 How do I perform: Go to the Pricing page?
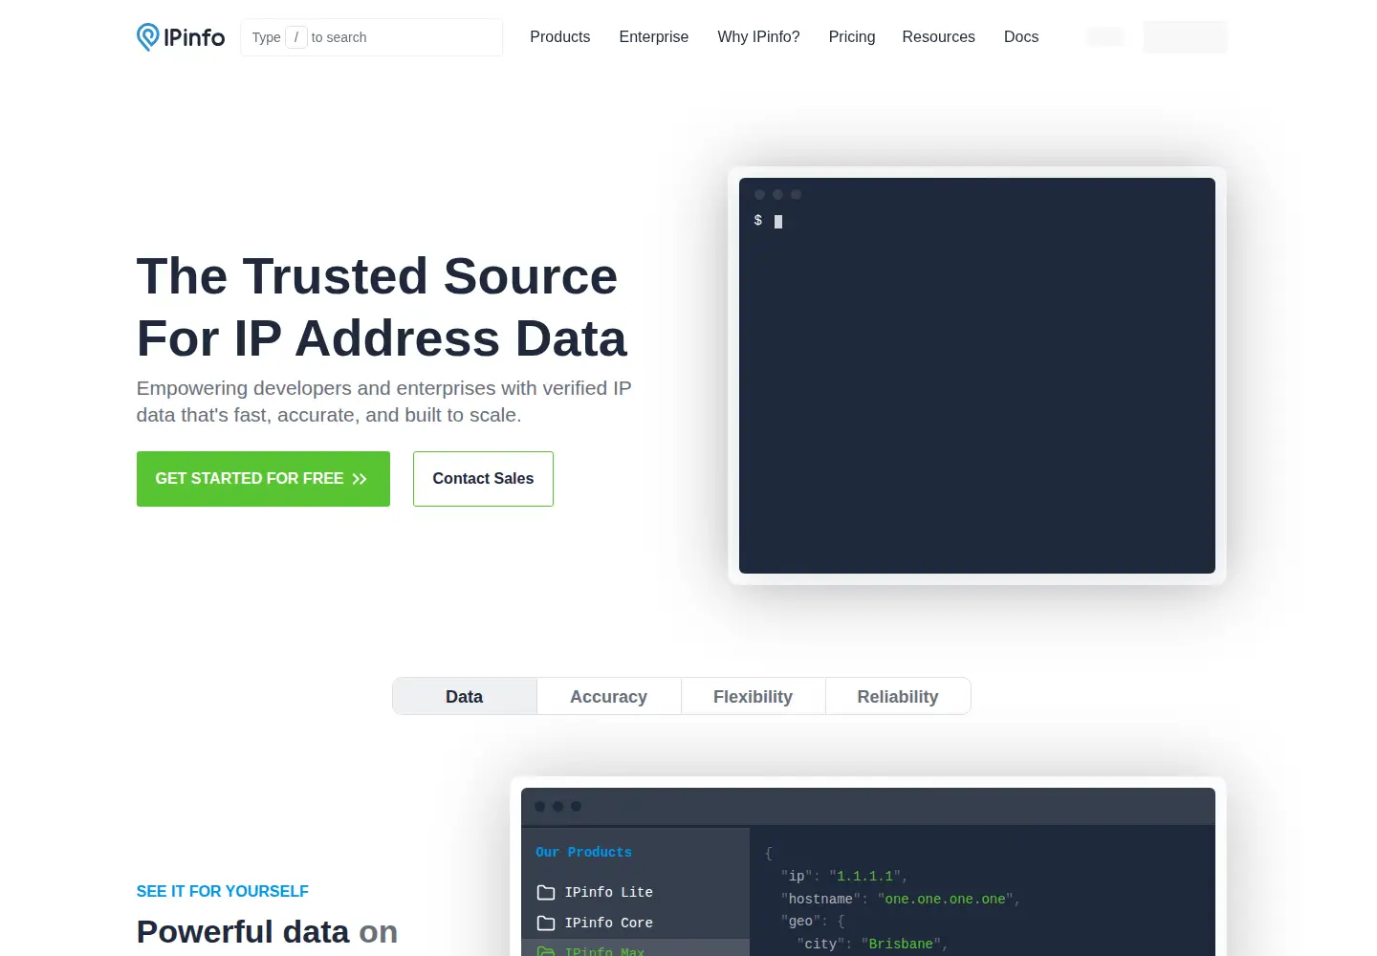pos(852,36)
